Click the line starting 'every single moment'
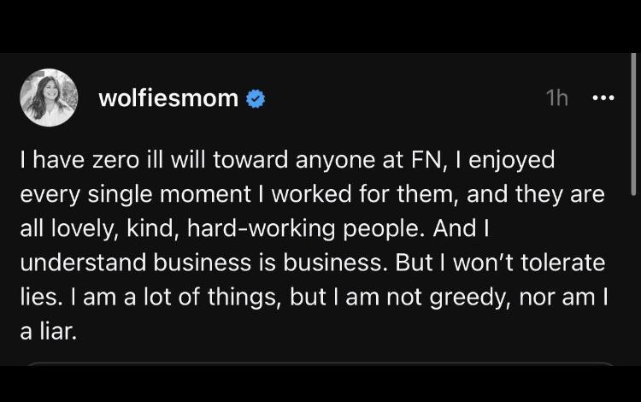Viewport: 641px width, 402px height. [312, 194]
